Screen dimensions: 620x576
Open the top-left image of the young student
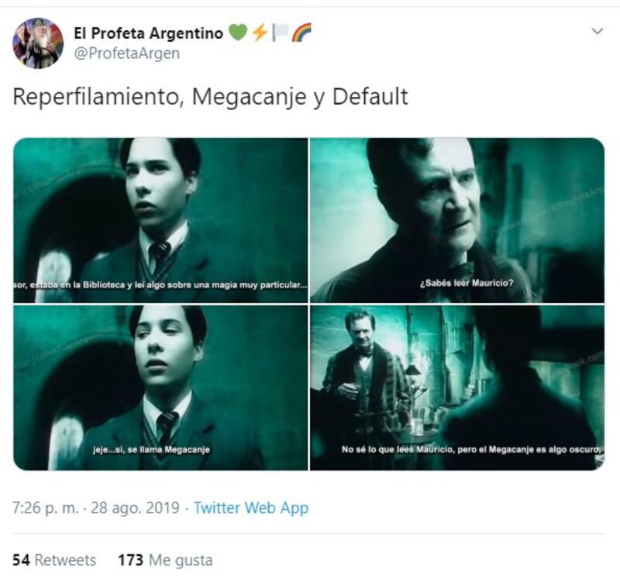pos(160,219)
